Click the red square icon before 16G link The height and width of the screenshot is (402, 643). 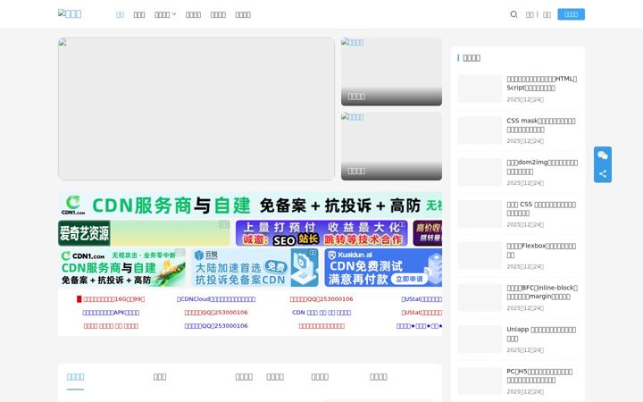click(x=79, y=299)
